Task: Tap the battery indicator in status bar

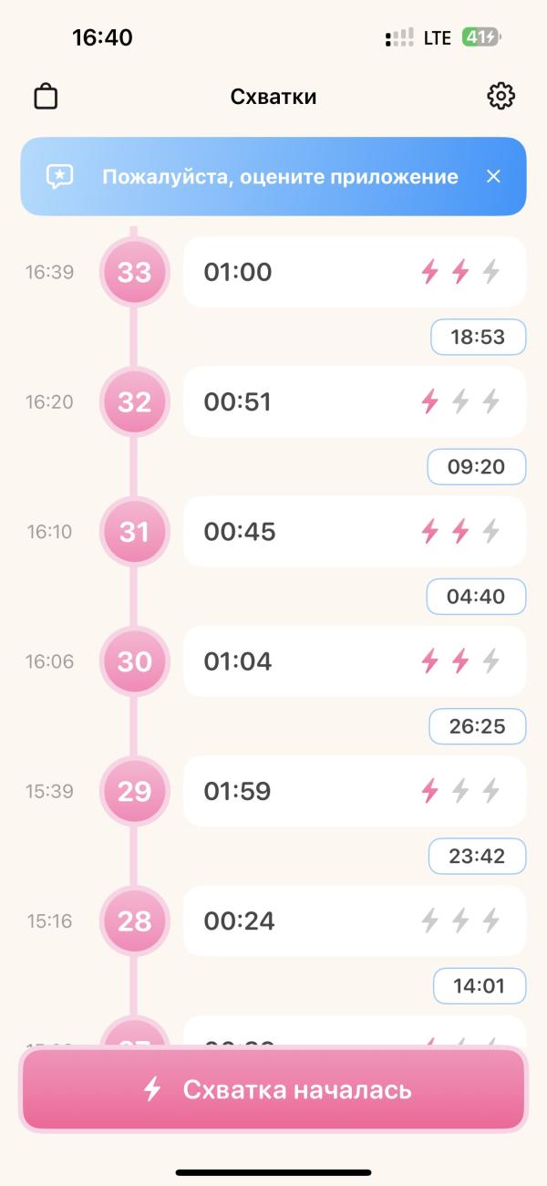Action: coord(480,37)
